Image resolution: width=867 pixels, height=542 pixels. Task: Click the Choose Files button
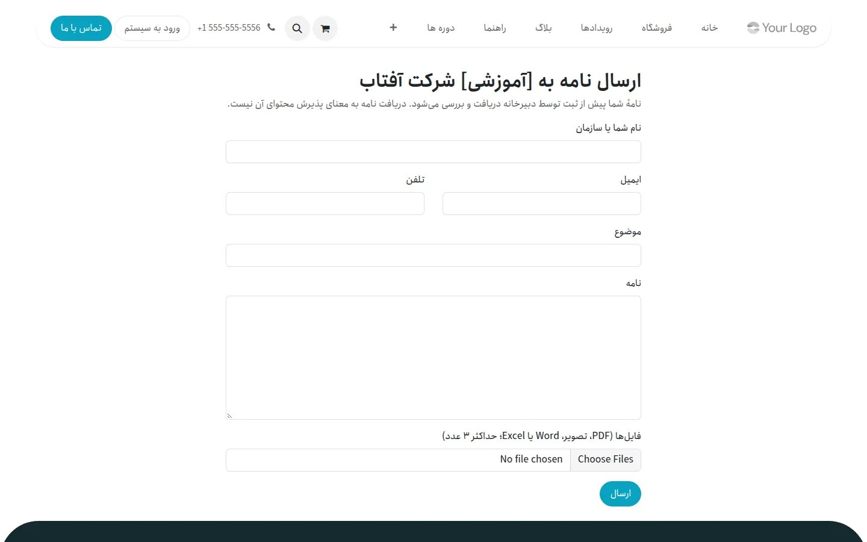606,459
